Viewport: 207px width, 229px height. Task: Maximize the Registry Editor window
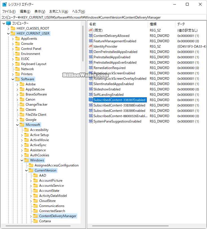click(187, 4)
